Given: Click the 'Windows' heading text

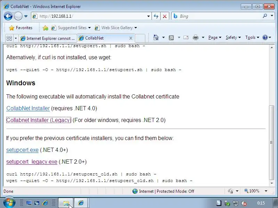Looking at the screenshot, I should pyautogui.click(x=21, y=83).
